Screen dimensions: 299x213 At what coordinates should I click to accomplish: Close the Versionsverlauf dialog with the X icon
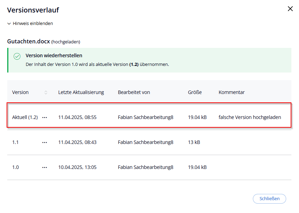coord(290,9)
